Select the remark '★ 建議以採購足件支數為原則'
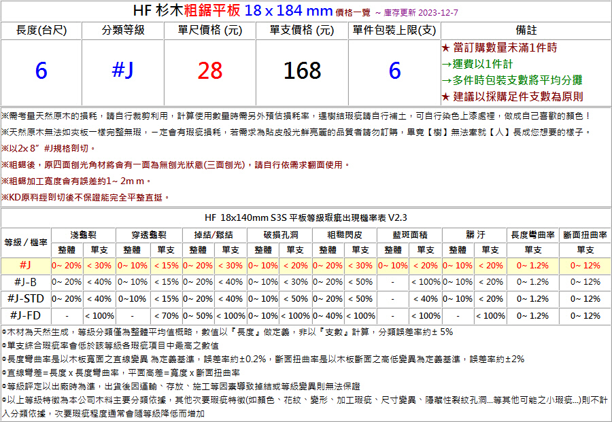 pyautogui.click(x=512, y=96)
